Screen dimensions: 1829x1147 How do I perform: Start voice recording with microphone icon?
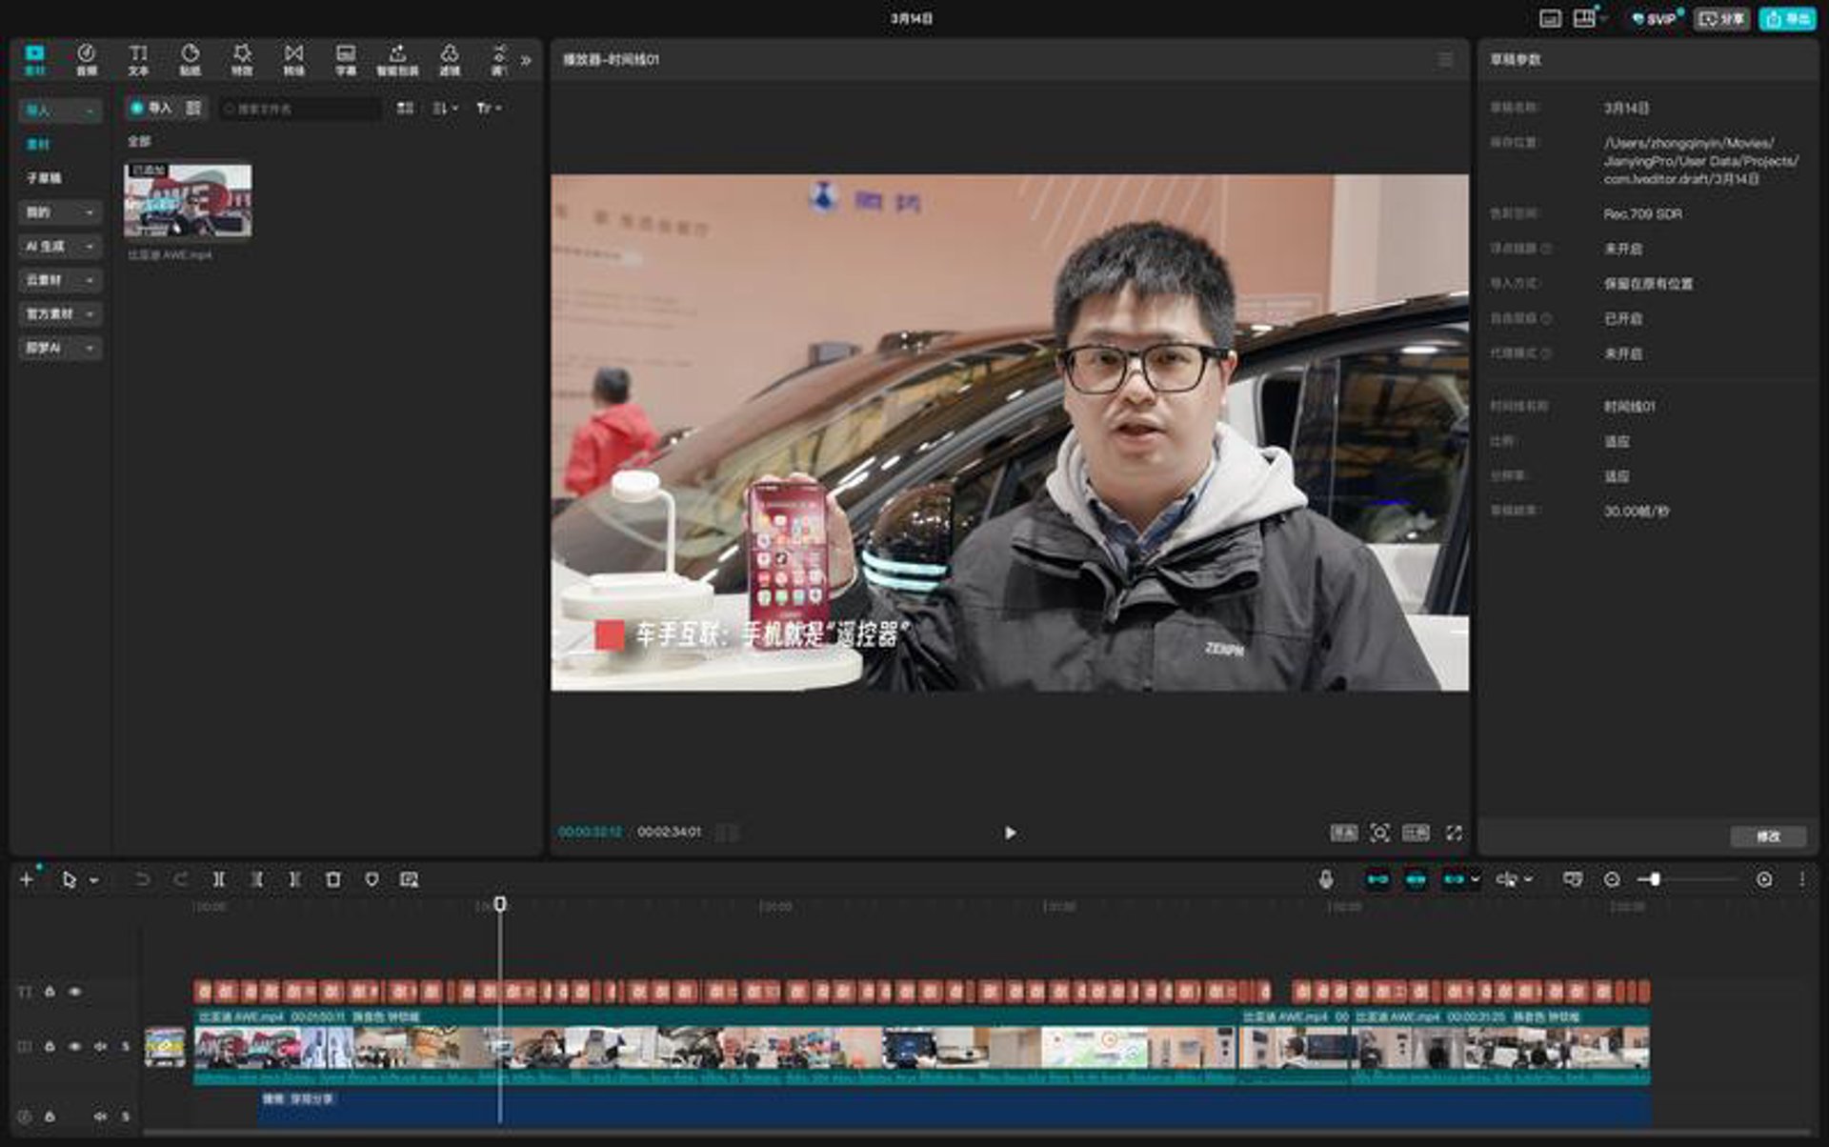click(1326, 879)
